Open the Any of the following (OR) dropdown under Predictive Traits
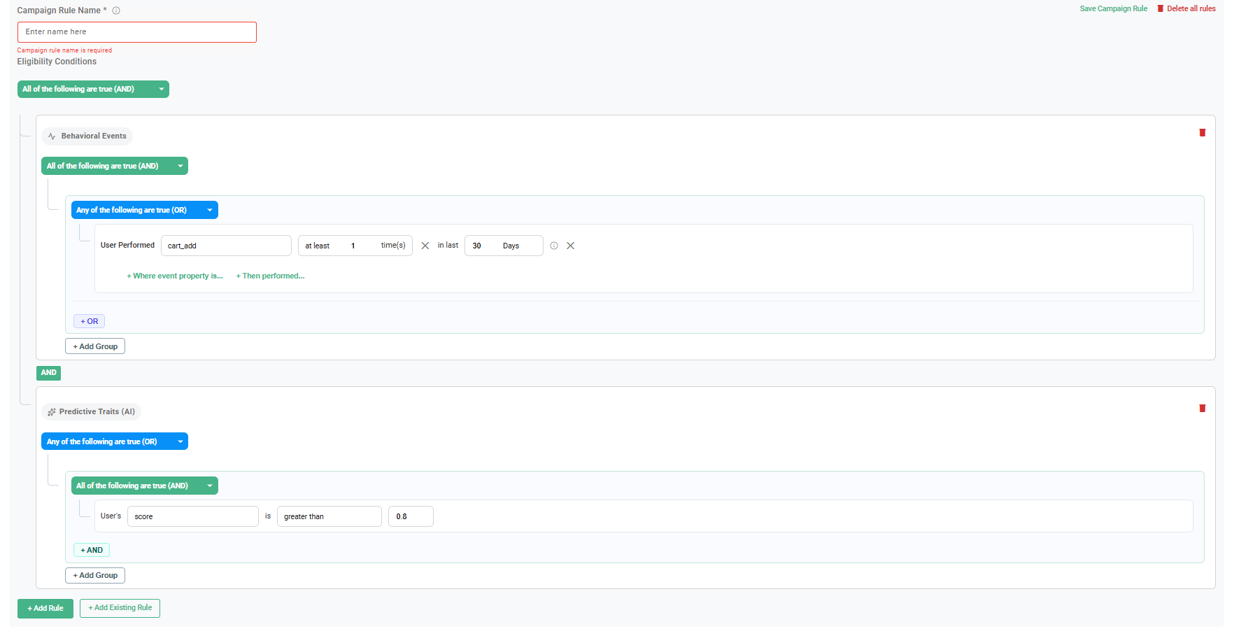 pos(115,441)
